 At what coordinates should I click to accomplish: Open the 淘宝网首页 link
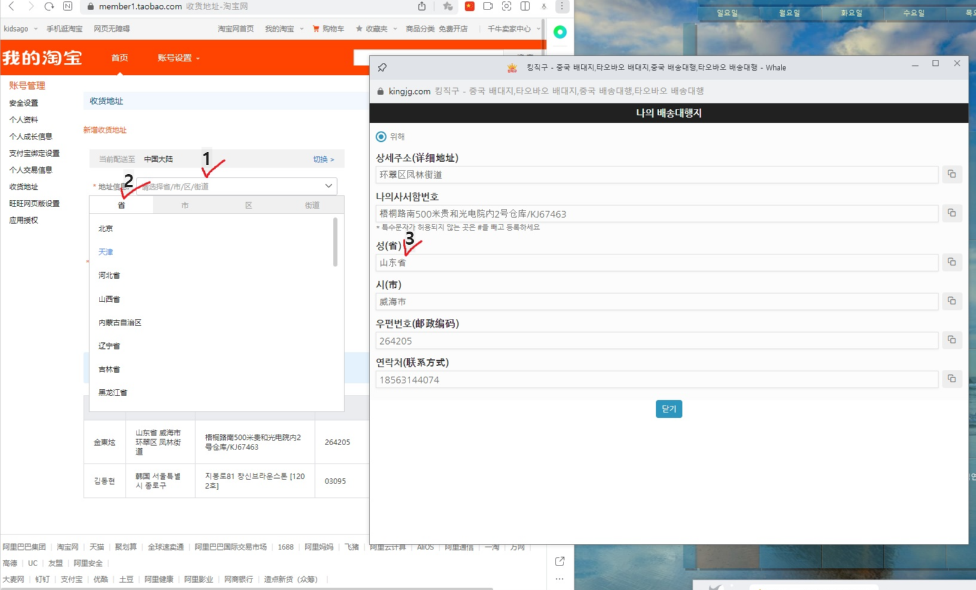click(x=235, y=29)
